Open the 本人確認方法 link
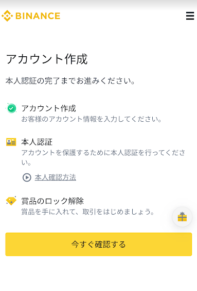This screenshot has height=291, width=197. tap(56, 177)
